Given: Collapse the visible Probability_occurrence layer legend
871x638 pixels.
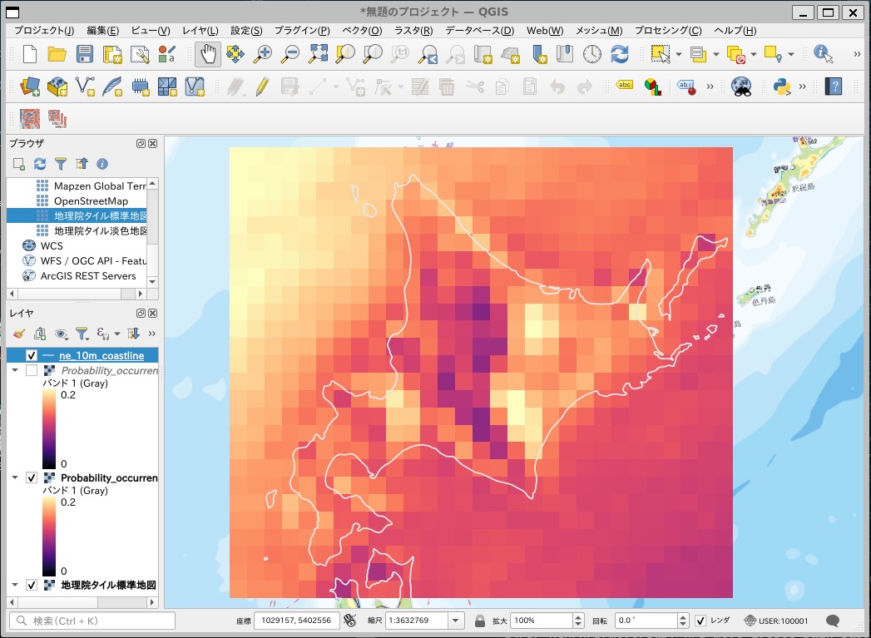Looking at the screenshot, I should click(x=15, y=478).
